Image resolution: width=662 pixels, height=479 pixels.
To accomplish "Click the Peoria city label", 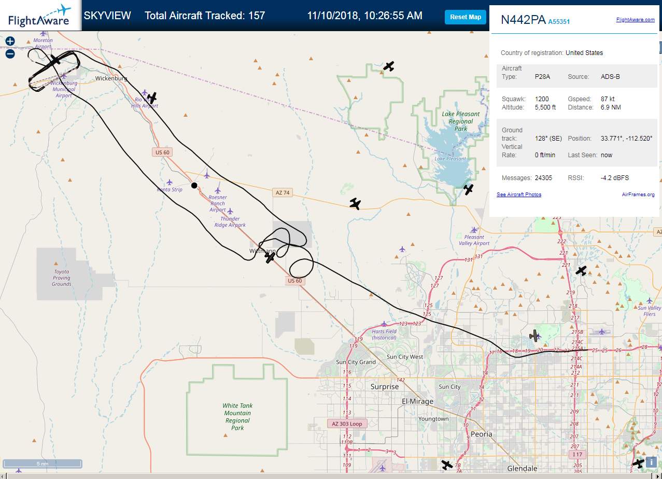I will [x=481, y=434].
